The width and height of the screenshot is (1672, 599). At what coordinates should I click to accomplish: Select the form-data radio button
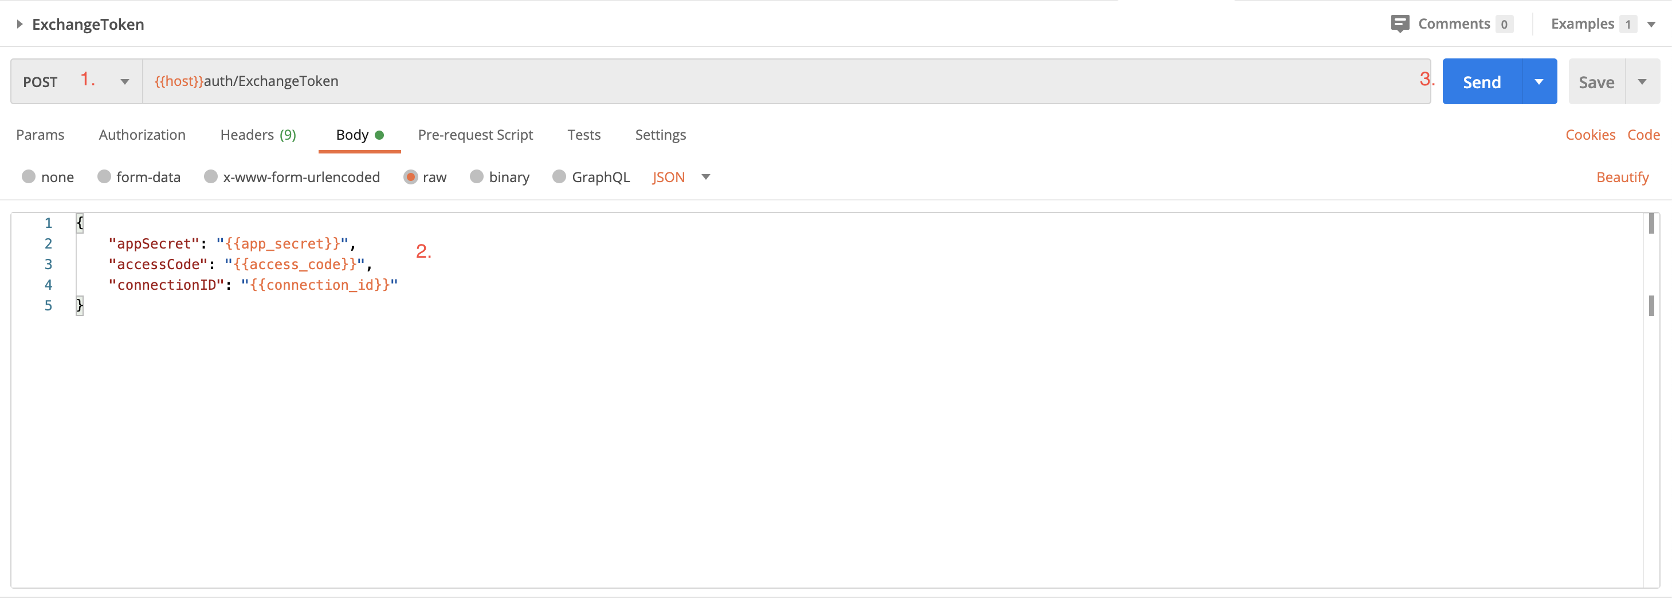[104, 176]
